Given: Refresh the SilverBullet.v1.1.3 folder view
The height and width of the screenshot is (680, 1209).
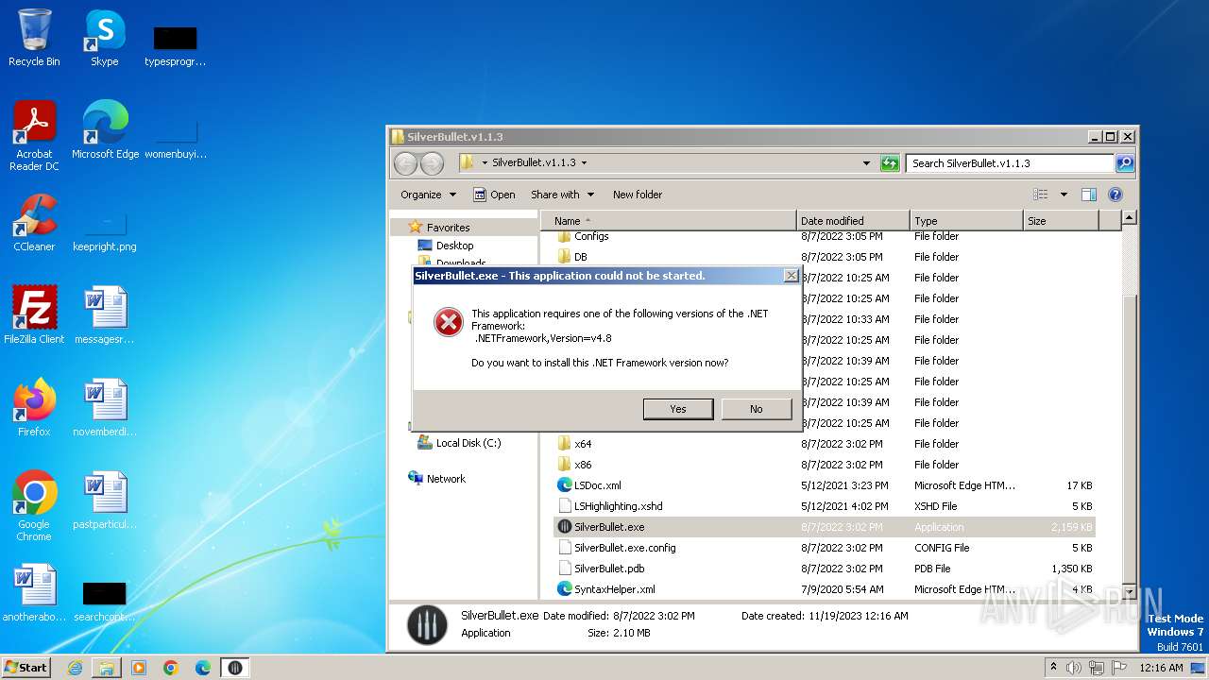Looking at the screenshot, I should click(x=890, y=163).
